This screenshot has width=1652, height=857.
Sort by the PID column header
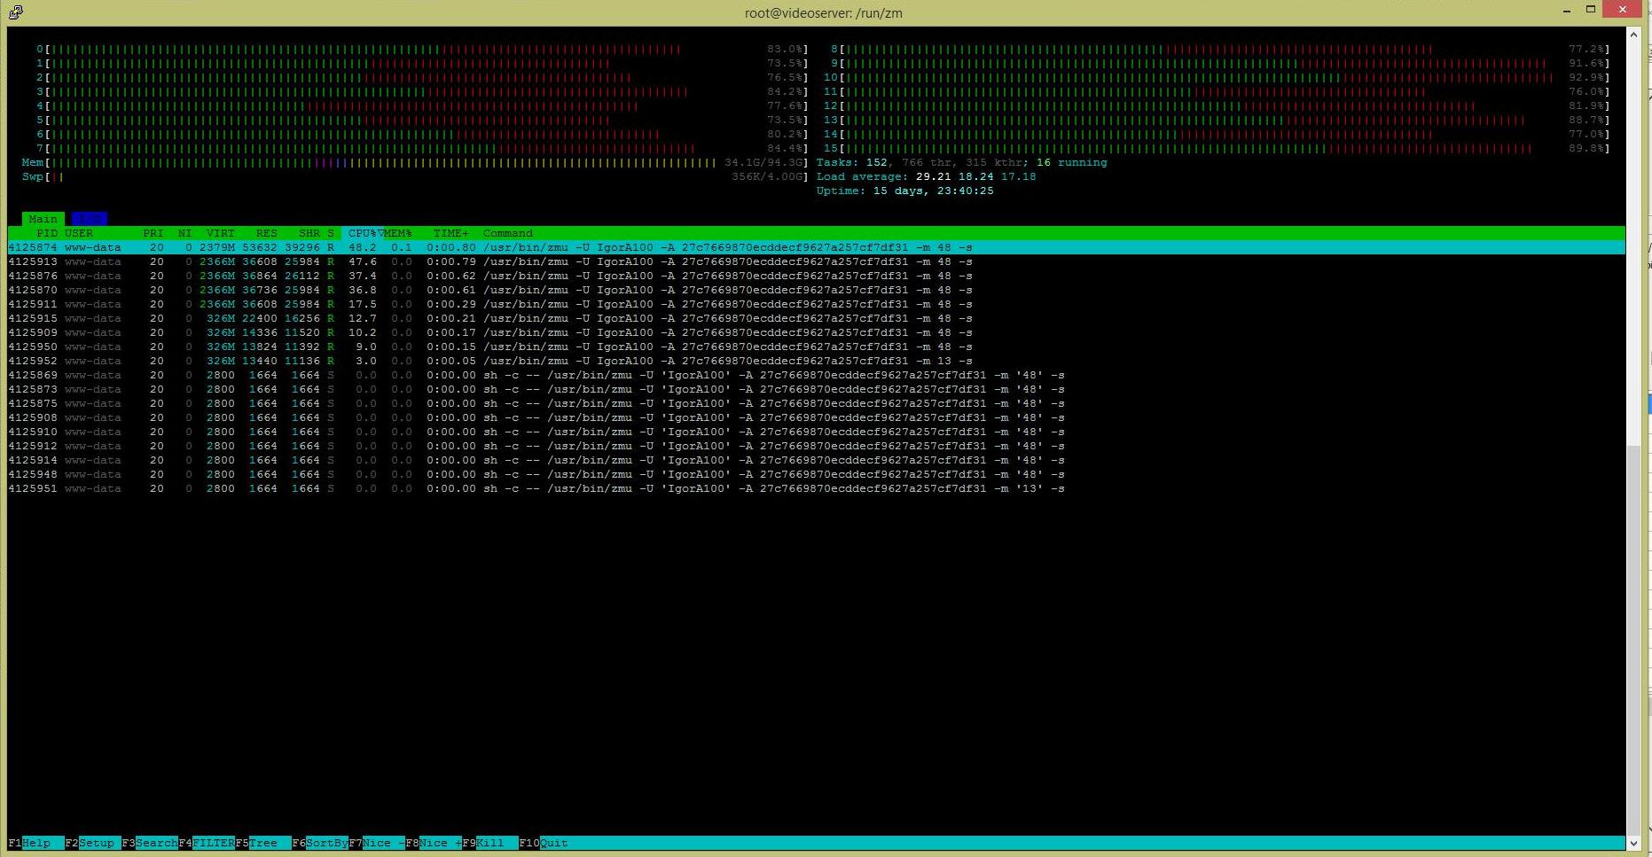46,233
